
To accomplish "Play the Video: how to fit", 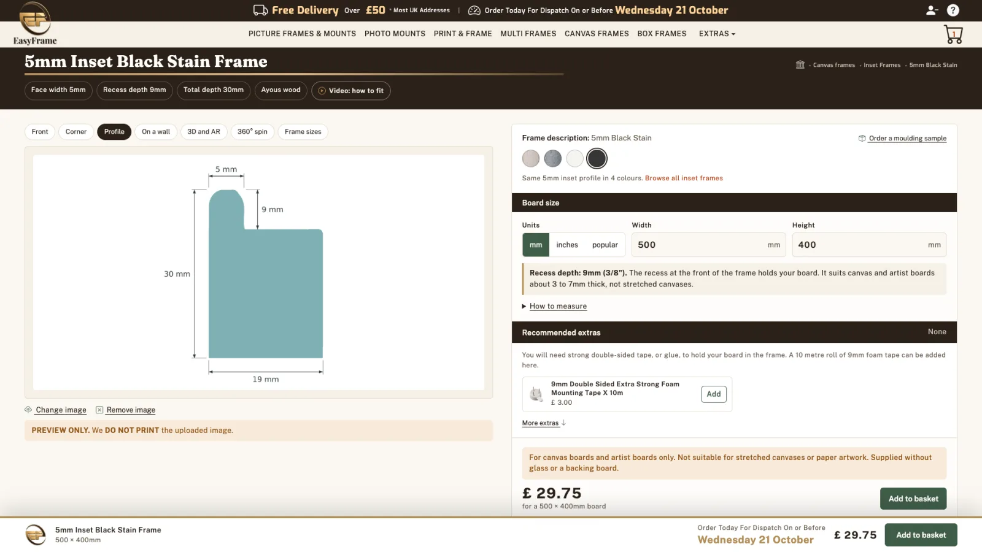I will point(351,91).
